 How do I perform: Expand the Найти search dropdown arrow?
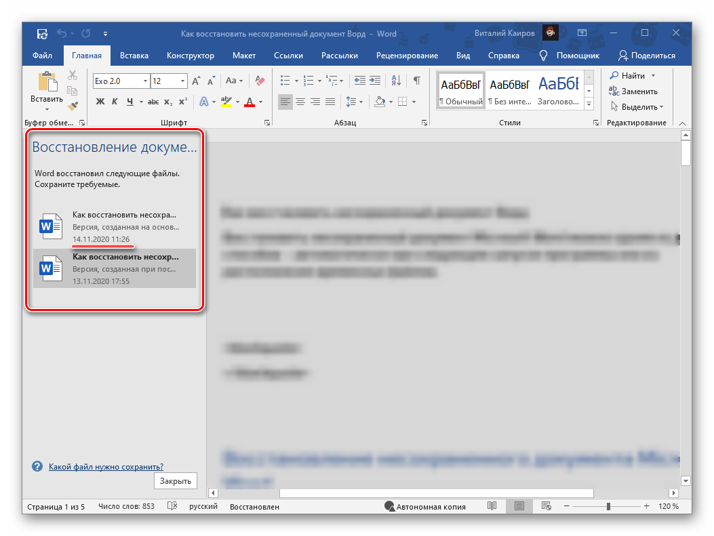pos(653,75)
